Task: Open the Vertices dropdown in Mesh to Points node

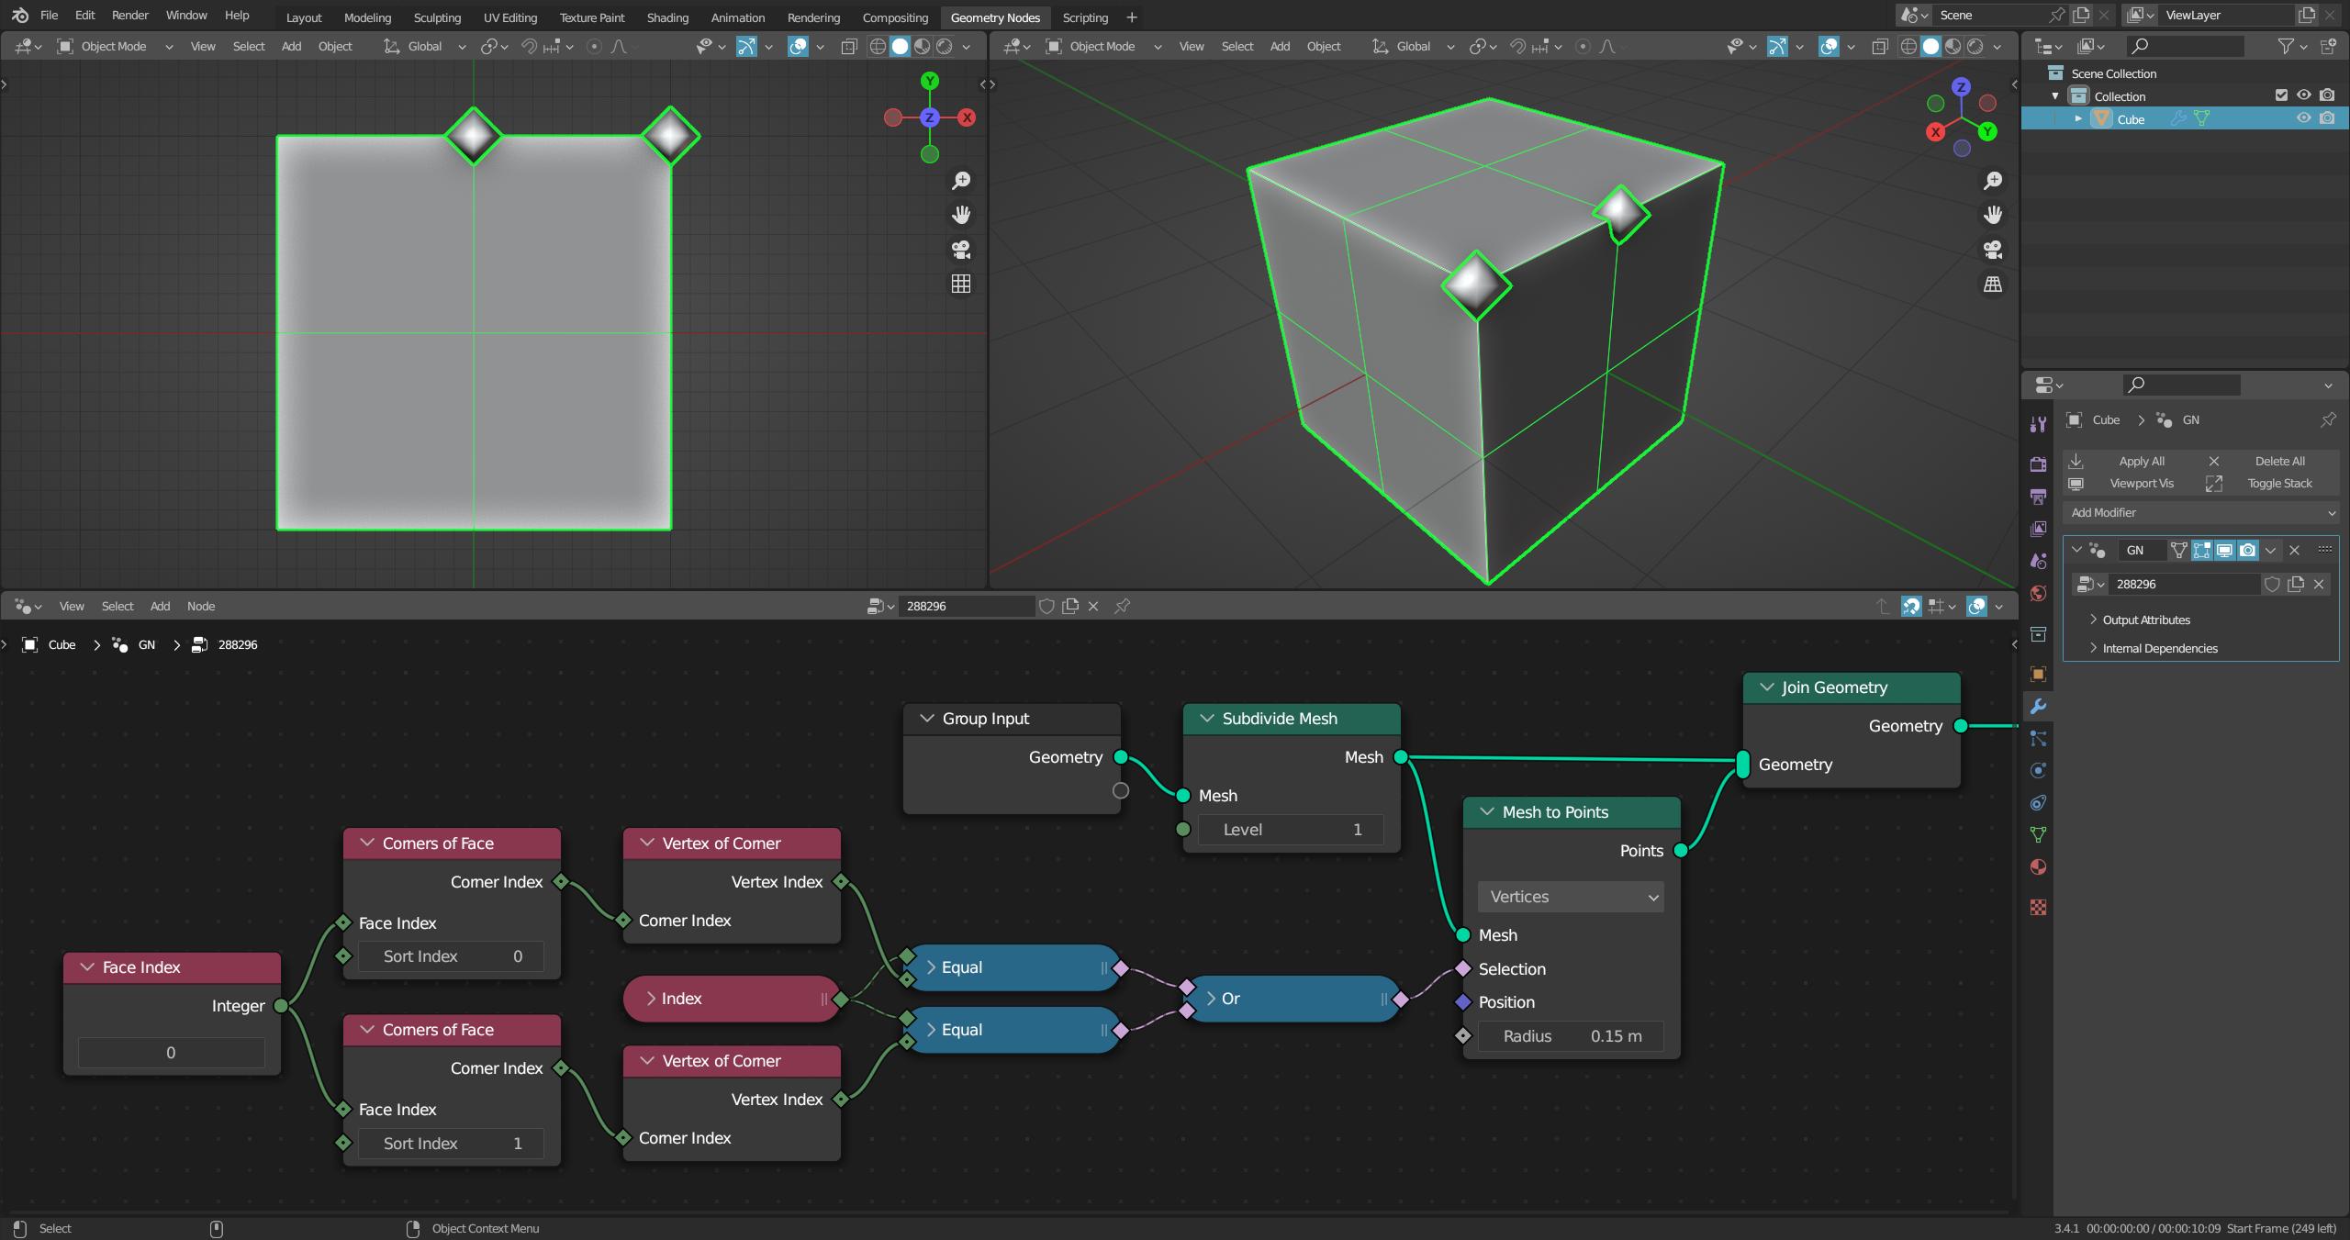Action: click(x=1569, y=897)
